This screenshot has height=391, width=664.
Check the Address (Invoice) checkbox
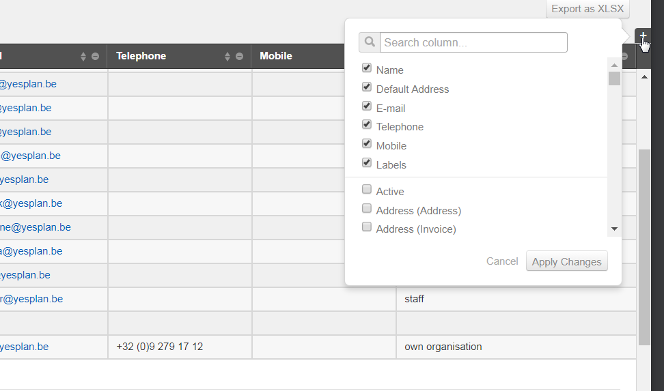(x=367, y=227)
